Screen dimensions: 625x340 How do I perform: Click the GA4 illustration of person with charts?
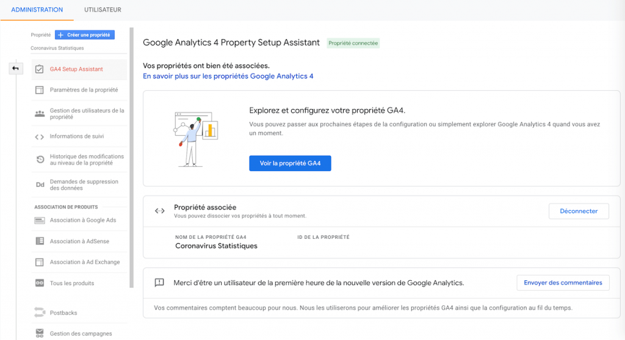[196, 139]
